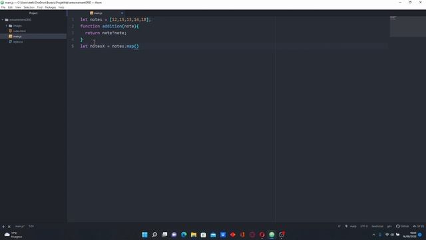Select the images folder icon
426x240 pixels.
[11, 26]
